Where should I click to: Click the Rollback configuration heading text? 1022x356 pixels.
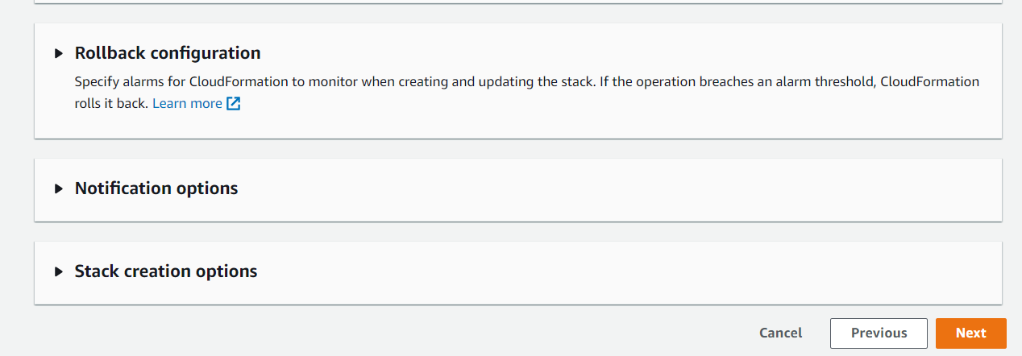coord(168,53)
